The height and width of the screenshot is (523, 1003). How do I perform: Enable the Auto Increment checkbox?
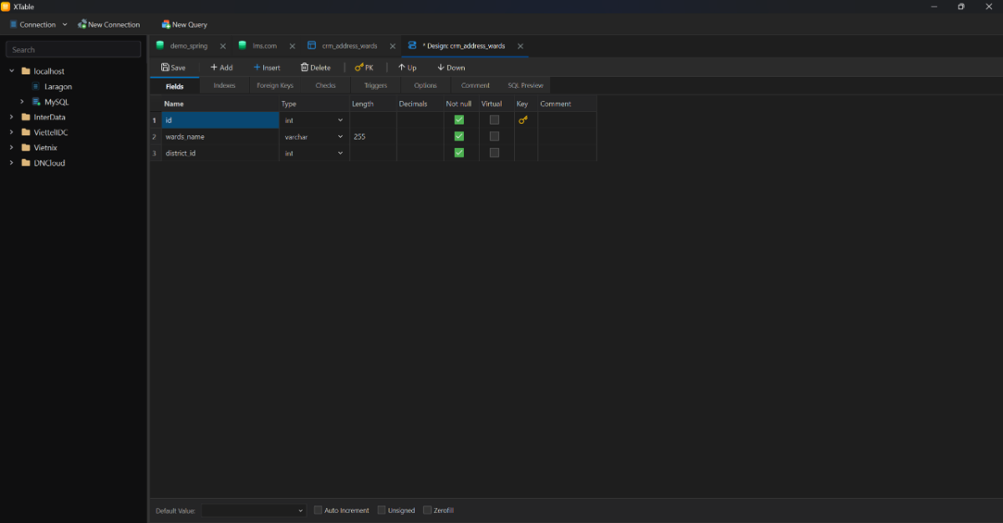point(318,510)
